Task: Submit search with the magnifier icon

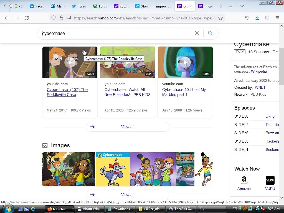Action: tap(210, 33)
